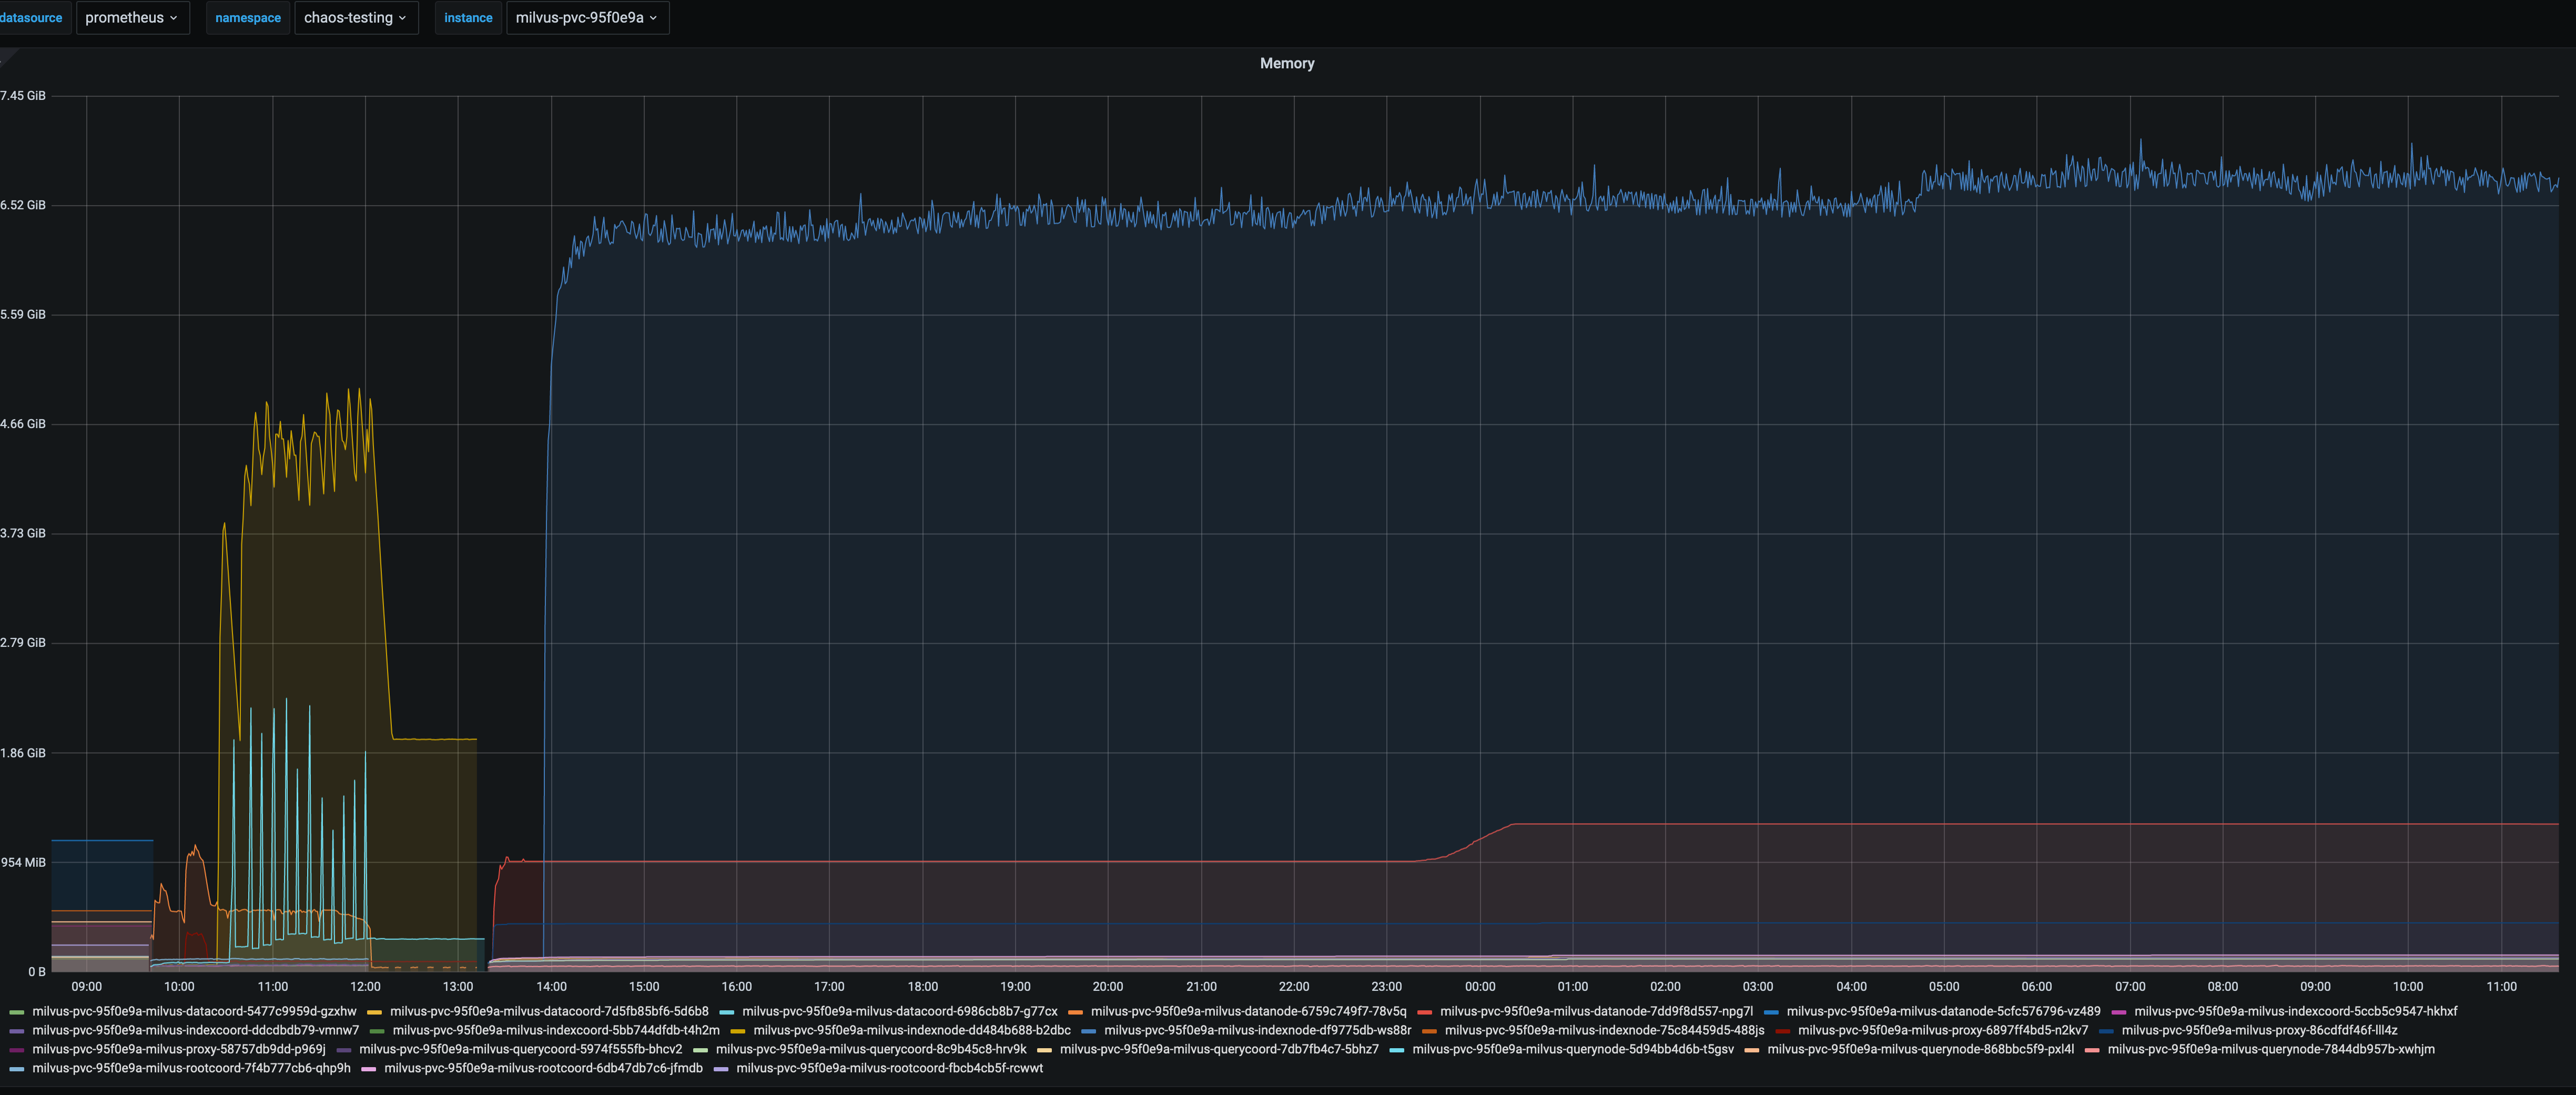Click the purple line marker beside querycoord-5974f555fb-bhcv2
Viewport: 2576px width, 1095px height.
coord(345,1049)
